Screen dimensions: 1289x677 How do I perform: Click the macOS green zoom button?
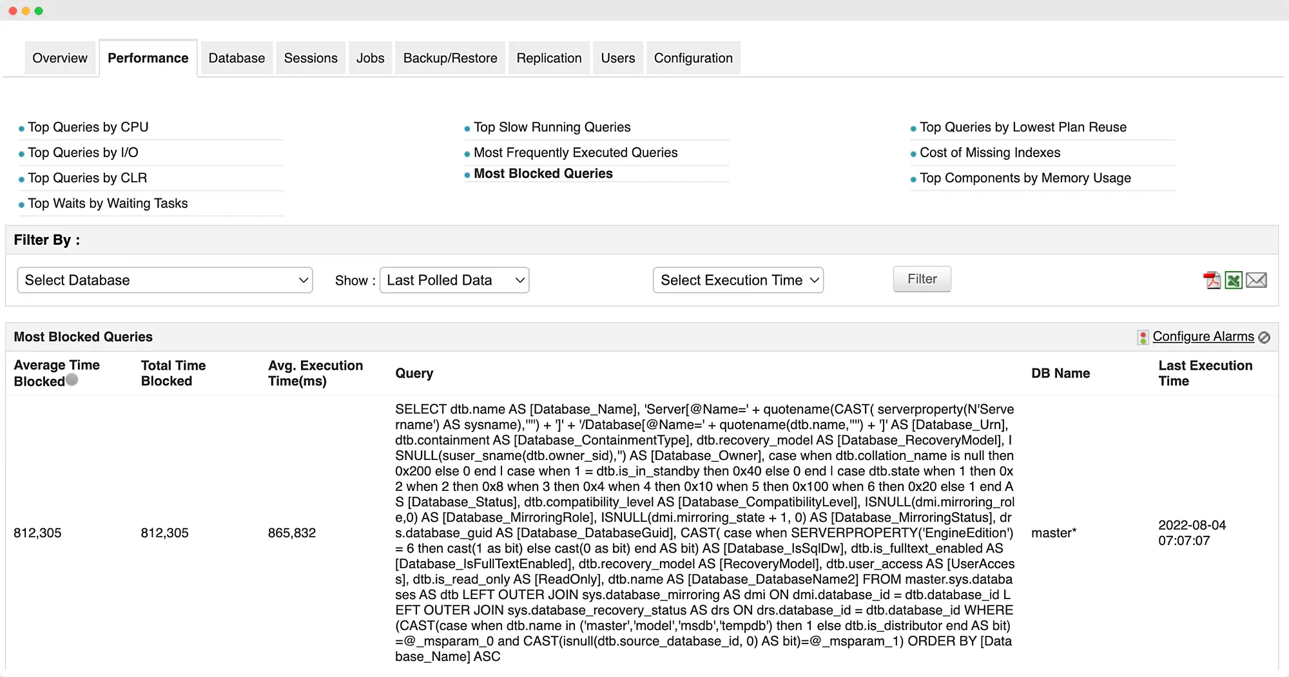point(39,10)
